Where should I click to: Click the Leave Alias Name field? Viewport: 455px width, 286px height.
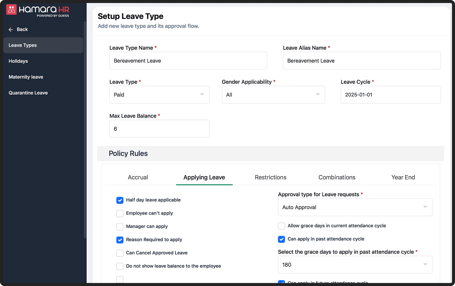coord(362,61)
